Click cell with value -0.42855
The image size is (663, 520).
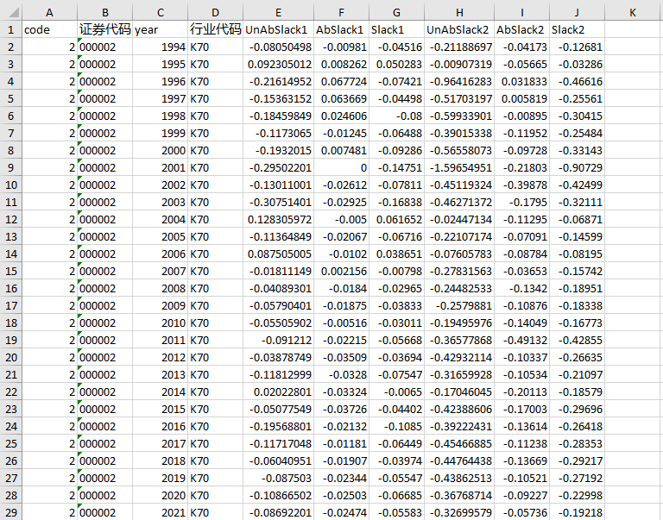point(578,341)
